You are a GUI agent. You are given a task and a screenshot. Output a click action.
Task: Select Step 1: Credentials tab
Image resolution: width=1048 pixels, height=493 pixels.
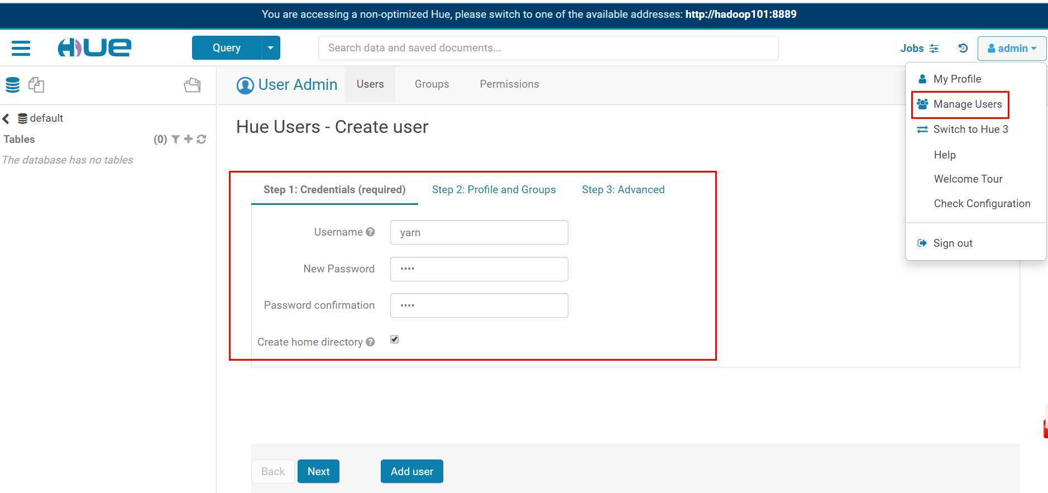(334, 190)
